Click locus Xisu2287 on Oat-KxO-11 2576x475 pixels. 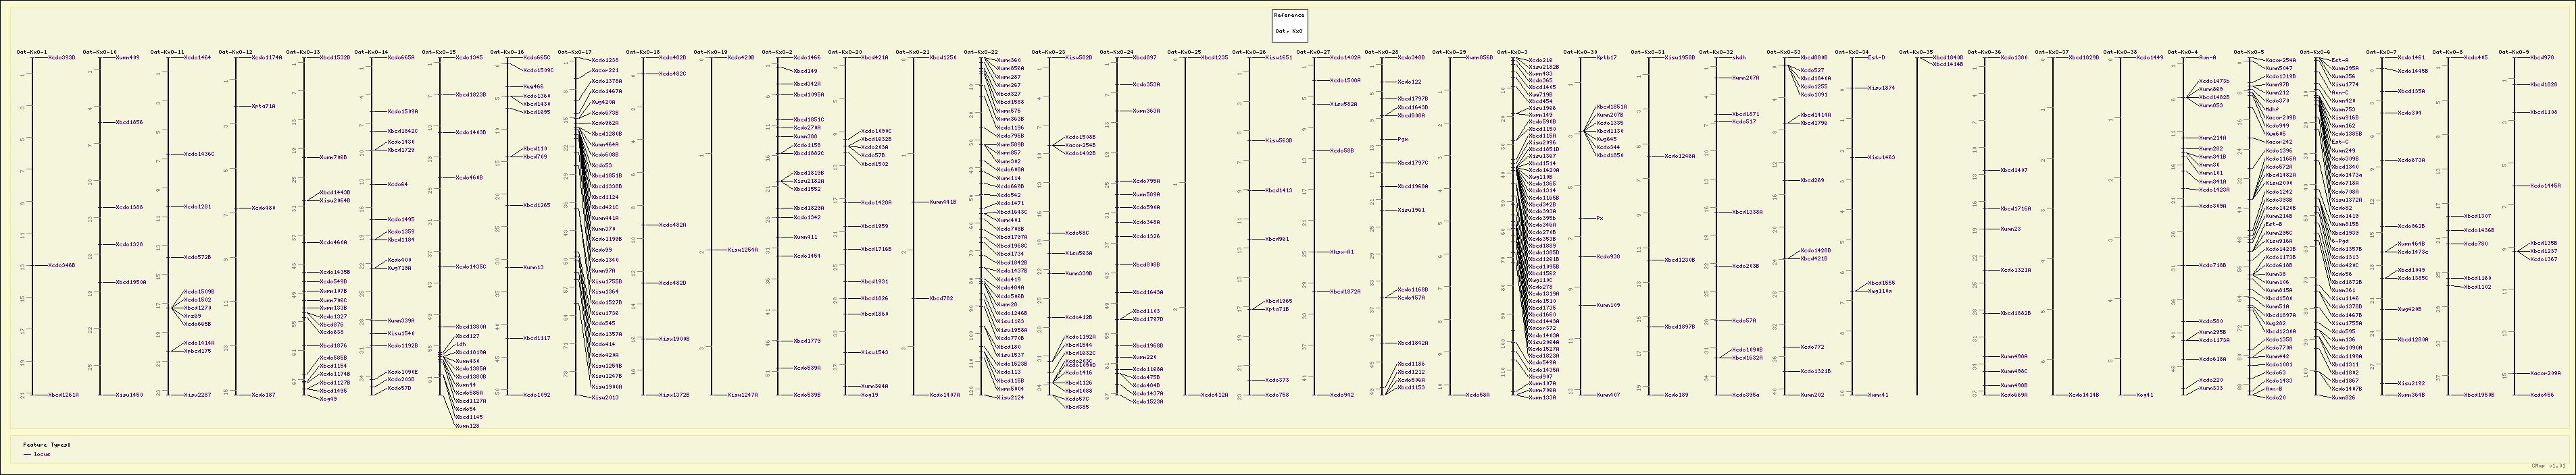pos(197,395)
